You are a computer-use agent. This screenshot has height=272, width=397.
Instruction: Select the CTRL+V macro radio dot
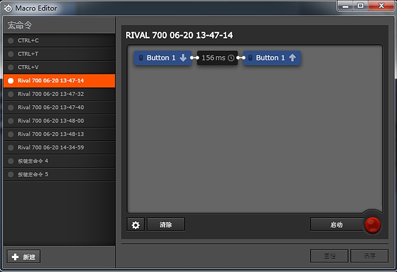click(x=10, y=68)
